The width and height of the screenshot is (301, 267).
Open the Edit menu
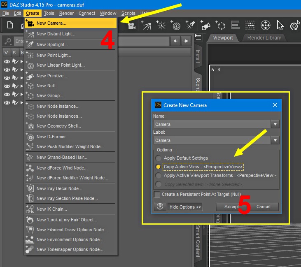[17, 13]
